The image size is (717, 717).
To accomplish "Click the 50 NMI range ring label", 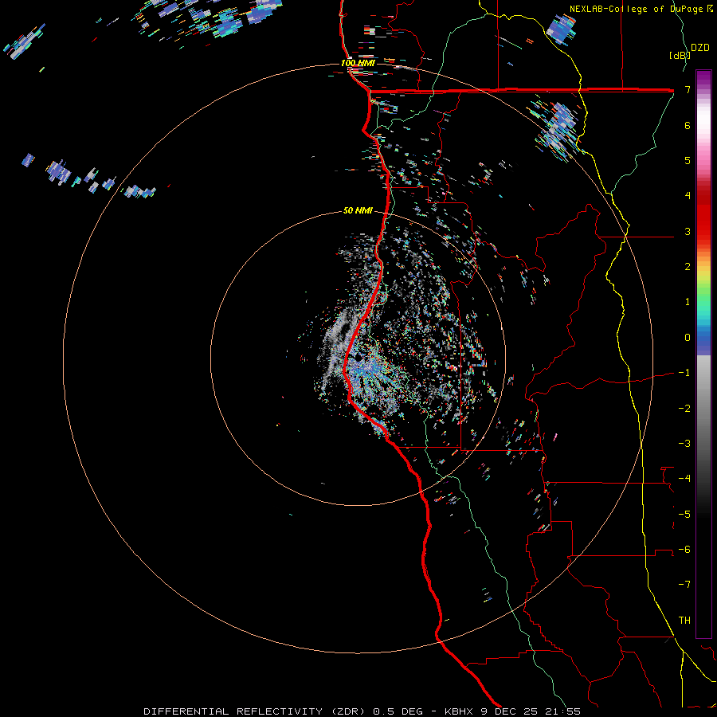I will 358,211.
